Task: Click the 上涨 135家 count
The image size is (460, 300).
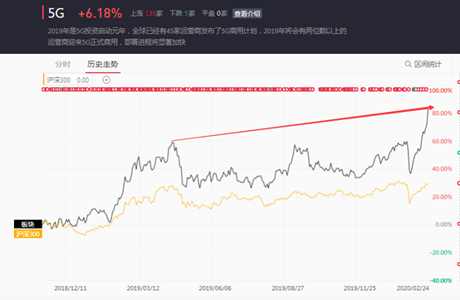Action: [147, 13]
